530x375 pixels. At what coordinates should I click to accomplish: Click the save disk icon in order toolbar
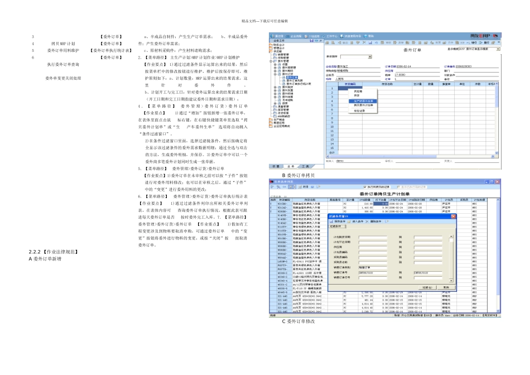[x=370, y=42]
